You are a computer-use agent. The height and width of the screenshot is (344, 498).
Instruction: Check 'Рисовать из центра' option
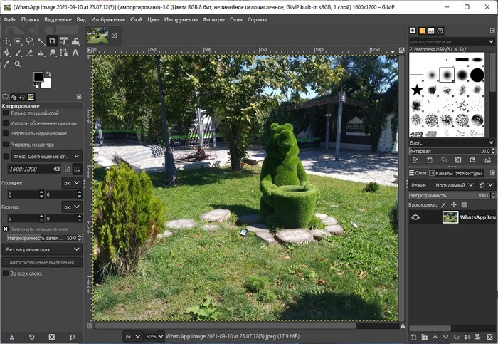[6, 144]
